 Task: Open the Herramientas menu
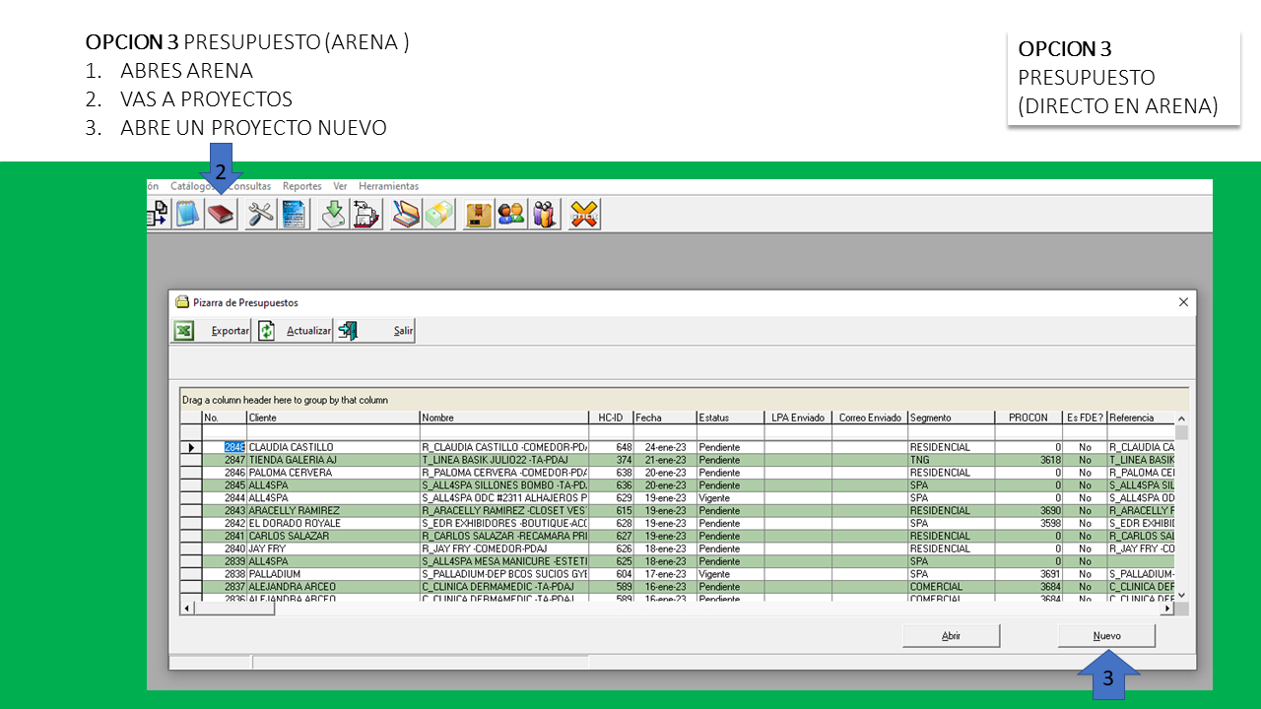[x=388, y=186]
